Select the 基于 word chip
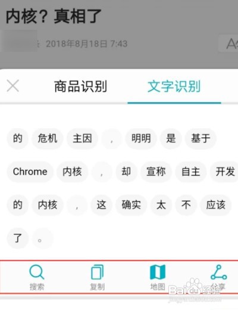This screenshot has height=310, width=238. [201, 138]
